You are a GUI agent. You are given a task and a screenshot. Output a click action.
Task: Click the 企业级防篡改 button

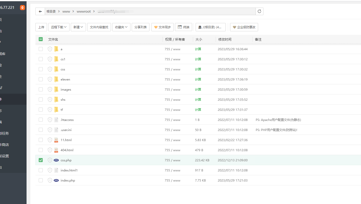[244, 27]
